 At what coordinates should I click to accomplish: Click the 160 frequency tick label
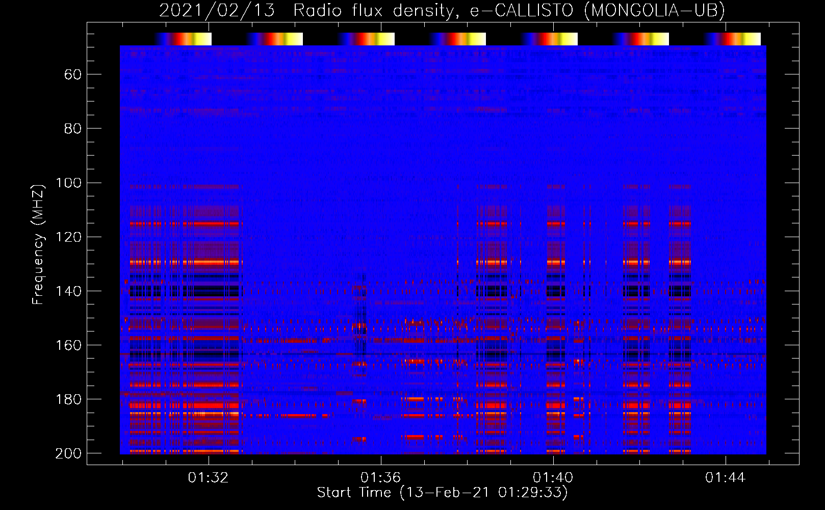pyautogui.click(x=68, y=345)
